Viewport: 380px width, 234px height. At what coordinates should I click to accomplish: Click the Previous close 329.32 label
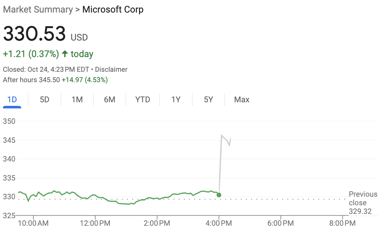click(x=363, y=203)
